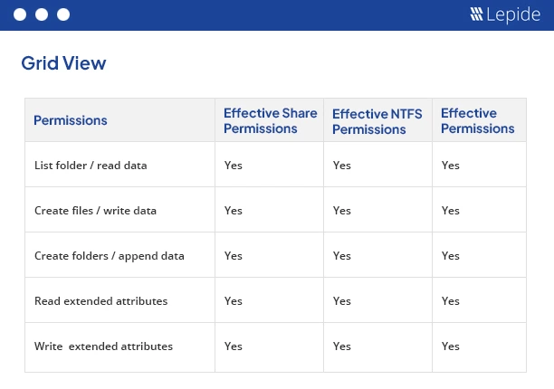Select Write extended attributes row
This screenshot has height=389, width=554.
coord(275,347)
